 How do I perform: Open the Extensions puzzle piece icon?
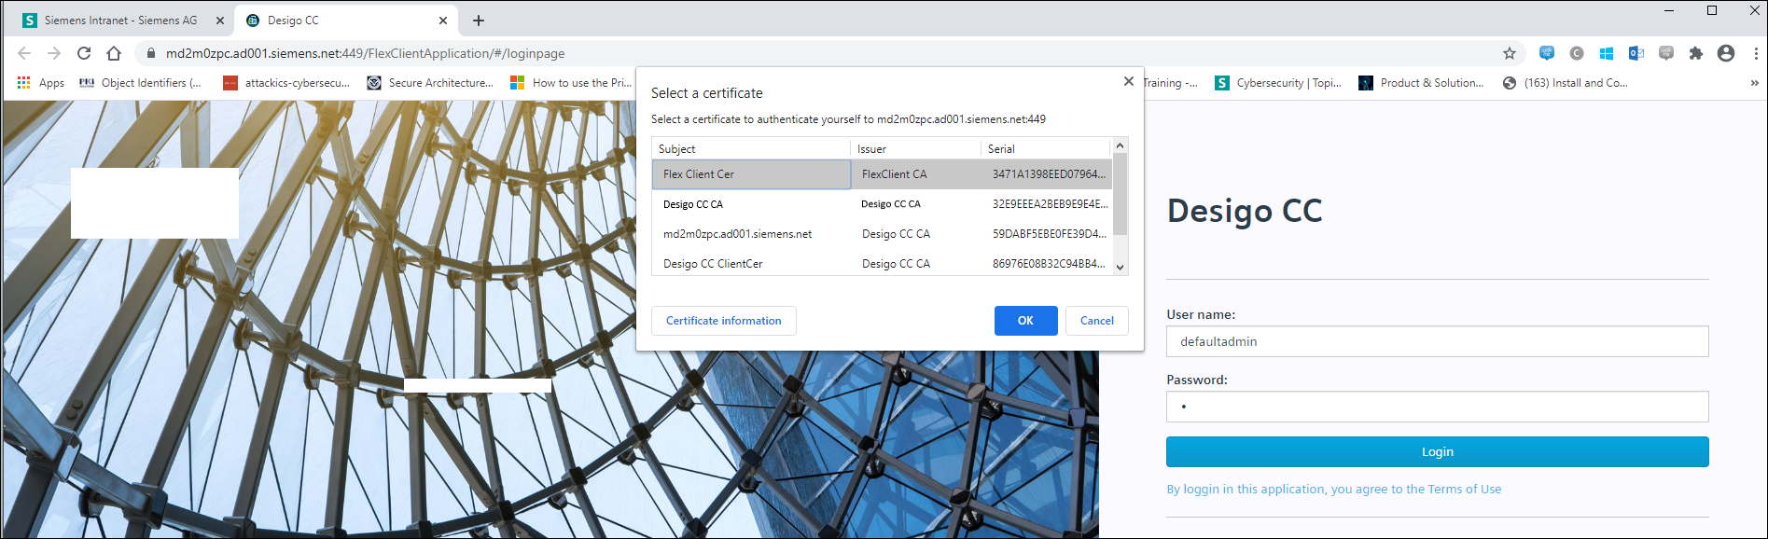1695,53
